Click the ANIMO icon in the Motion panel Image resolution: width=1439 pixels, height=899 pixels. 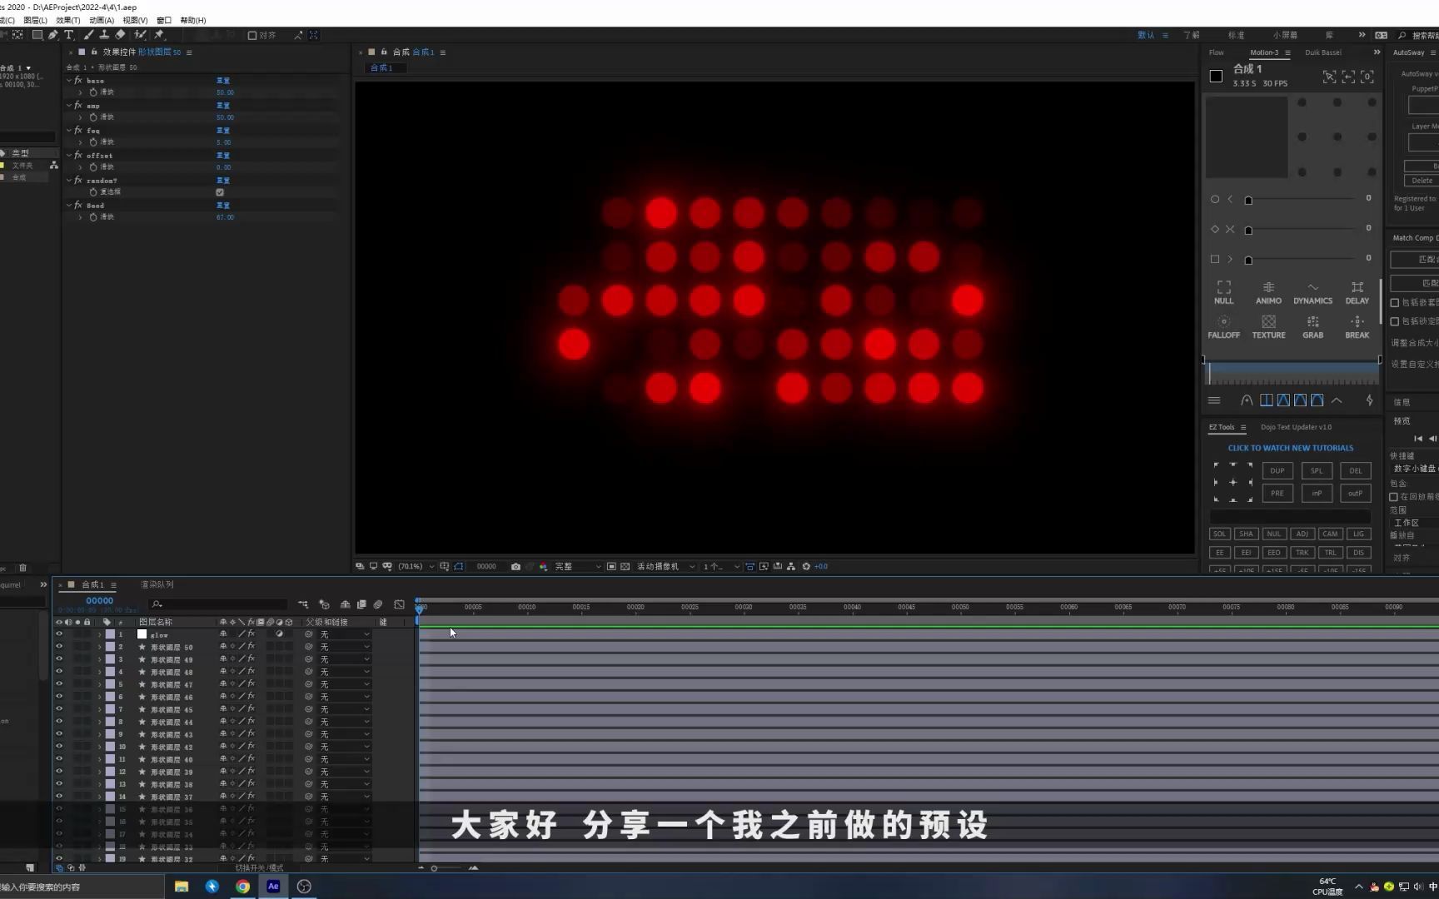pyautogui.click(x=1268, y=293)
